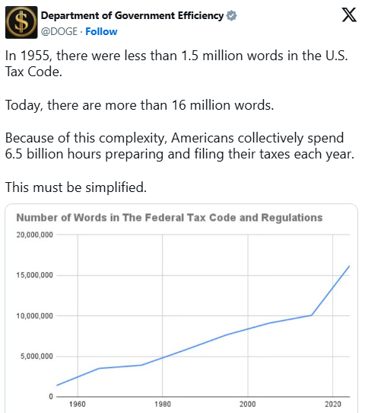This screenshot has height=413, width=365.
Task: Click the 15,000,000 y-axis label
Action: (35, 275)
